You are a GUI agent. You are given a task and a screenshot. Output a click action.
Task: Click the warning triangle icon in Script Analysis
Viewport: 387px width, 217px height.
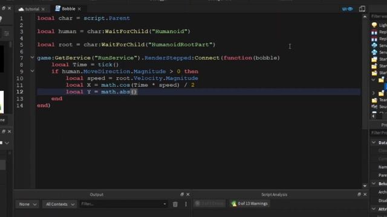click(x=233, y=204)
